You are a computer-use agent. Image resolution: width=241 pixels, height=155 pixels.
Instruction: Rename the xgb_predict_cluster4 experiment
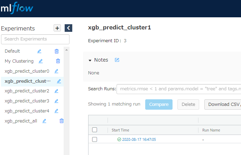click(56, 111)
